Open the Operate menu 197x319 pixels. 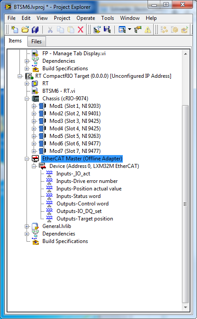86,18
